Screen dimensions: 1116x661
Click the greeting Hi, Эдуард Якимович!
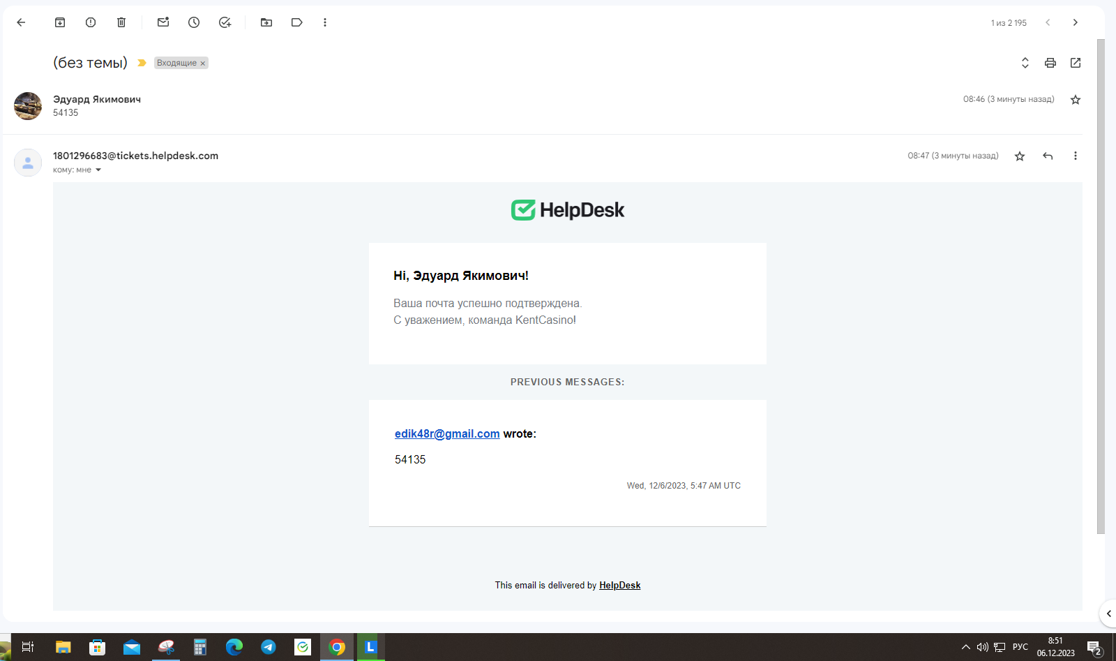[x=461, y=276]
